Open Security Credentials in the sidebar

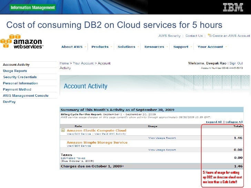[x=20, y=77]
